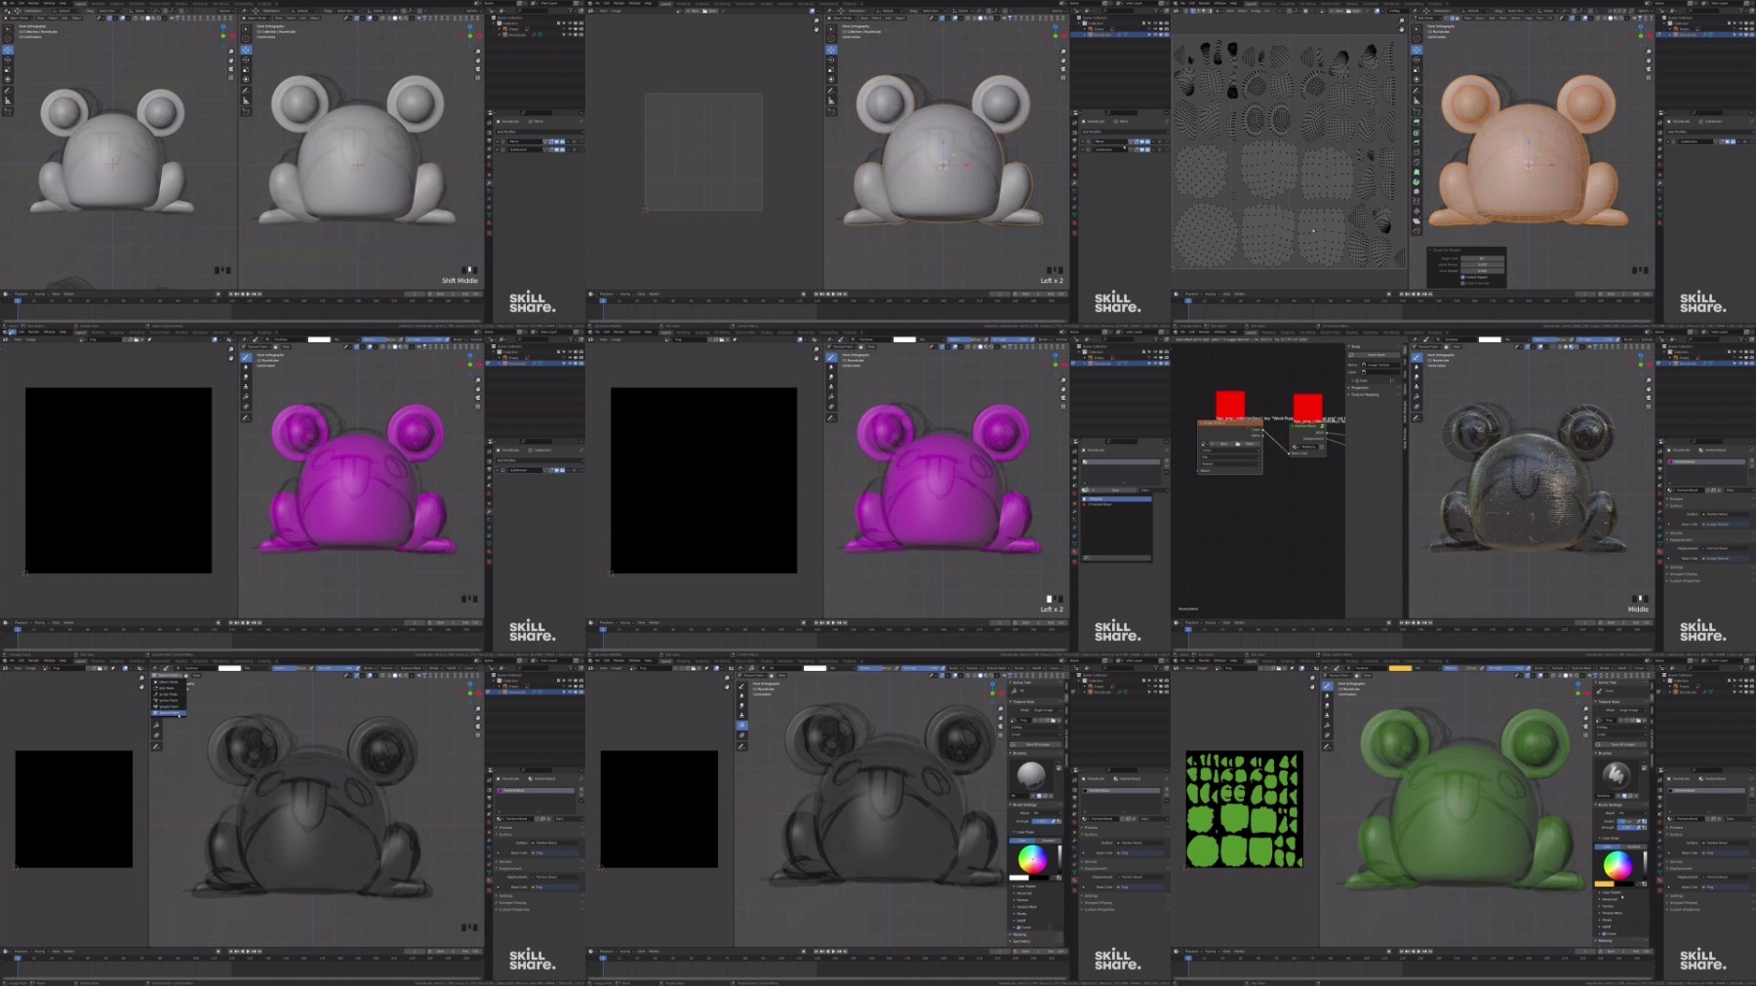Select the Clone tool in green frog frame
This screenshot has height=986, width=1756.
[1327, 716]
